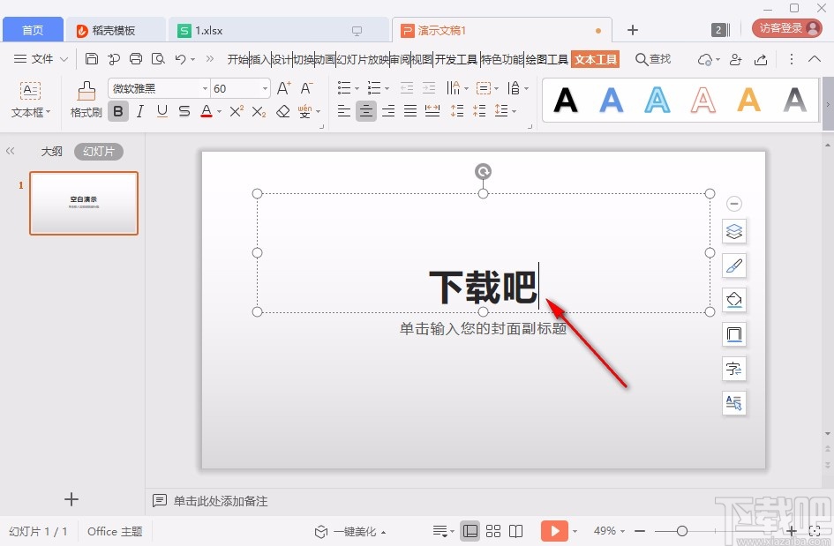Open the shape fill icon on right sidebar

[x=734, y=300]
